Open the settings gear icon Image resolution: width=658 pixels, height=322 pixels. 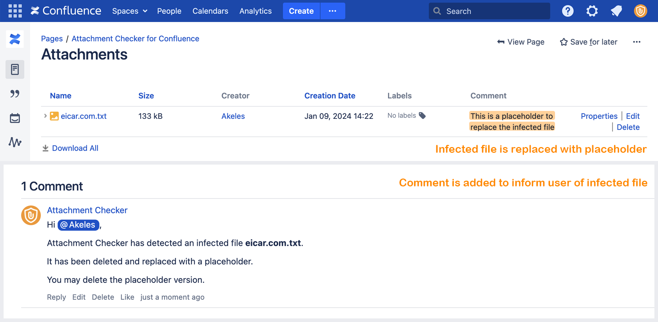[592, 11]
